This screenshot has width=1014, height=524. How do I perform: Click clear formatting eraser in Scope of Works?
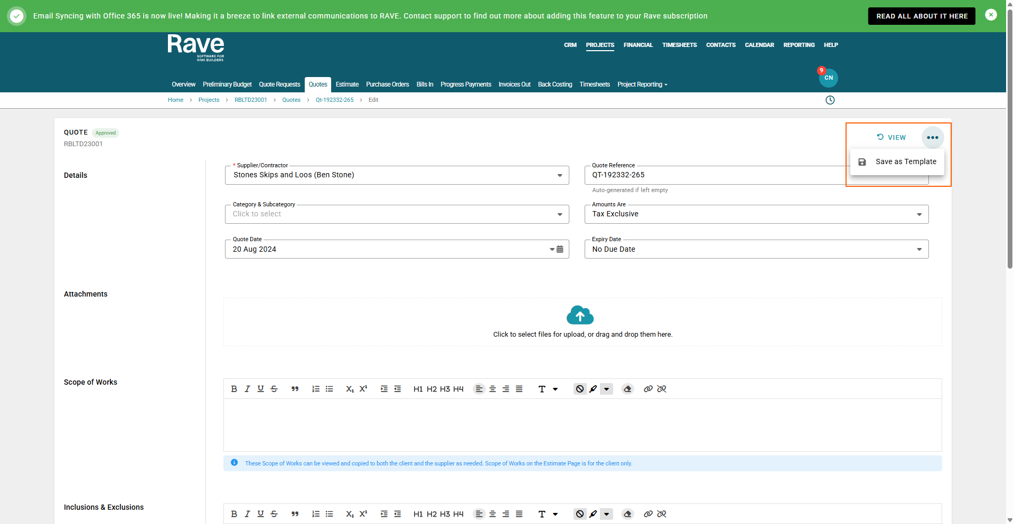tap(627, 389)
